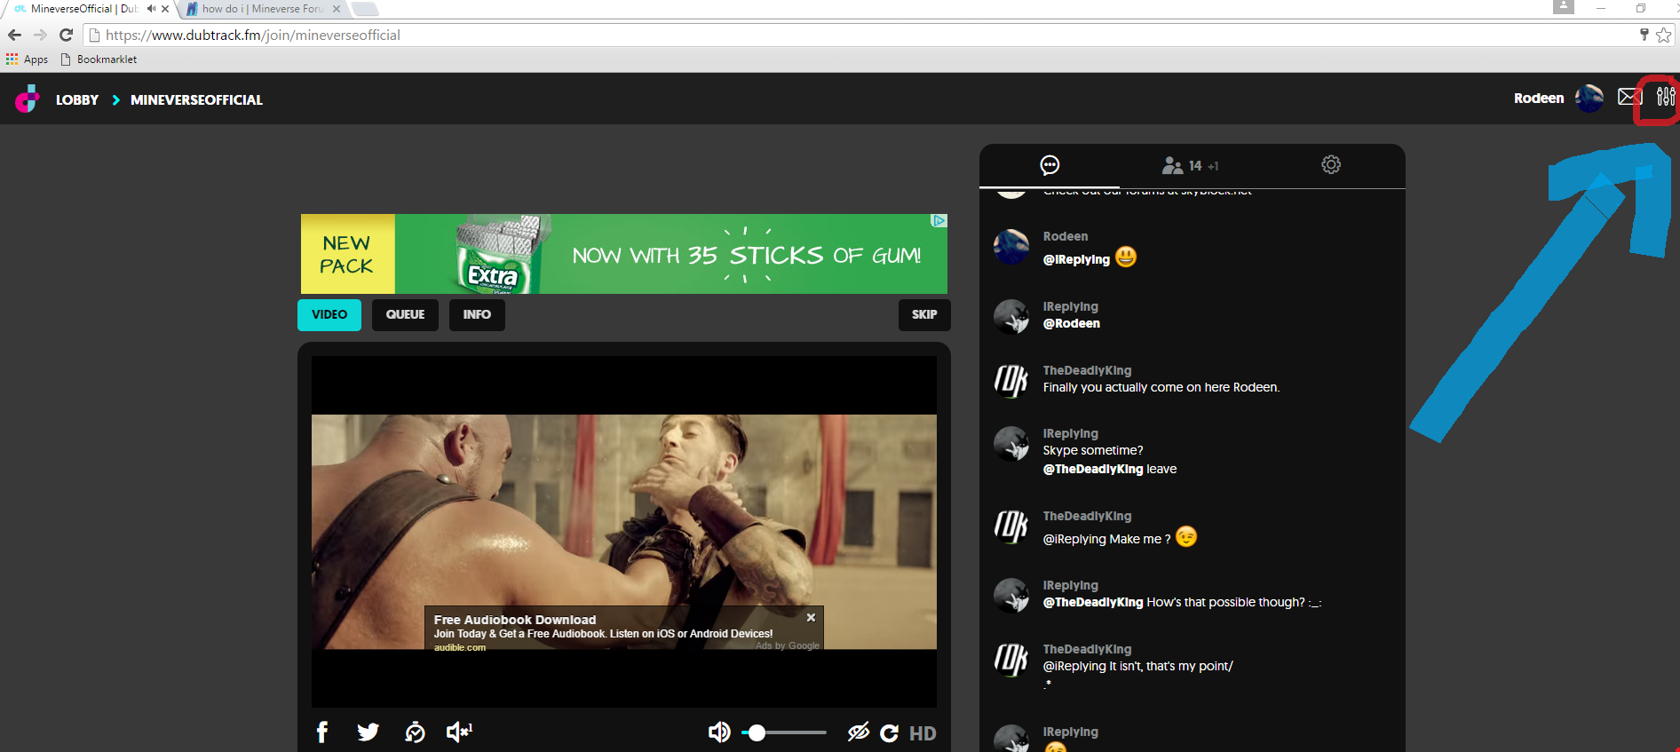The width and height of the screenshot is (1680, 752).
Task: Click the saved password key icon
Action: click(1644, 35)
